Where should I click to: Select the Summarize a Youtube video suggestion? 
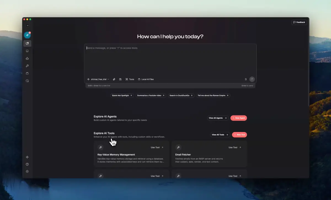[151, 95]
